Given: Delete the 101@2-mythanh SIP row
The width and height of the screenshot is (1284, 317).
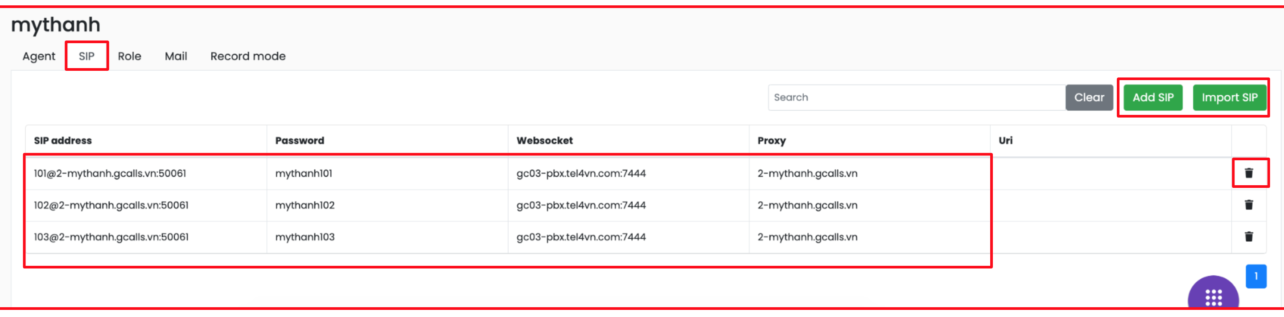Looking at the screenshot, I should pyautogui.click(x=1249, y=173).
